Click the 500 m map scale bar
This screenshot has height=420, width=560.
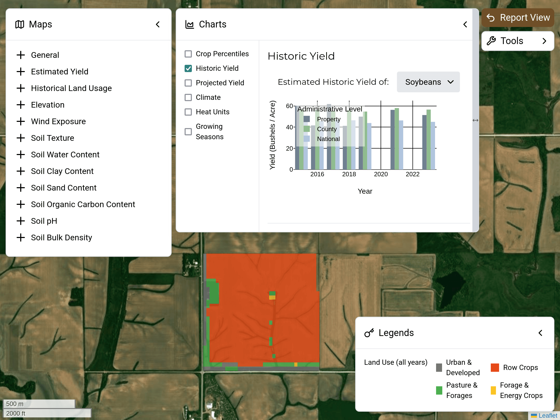pos(39,404)
